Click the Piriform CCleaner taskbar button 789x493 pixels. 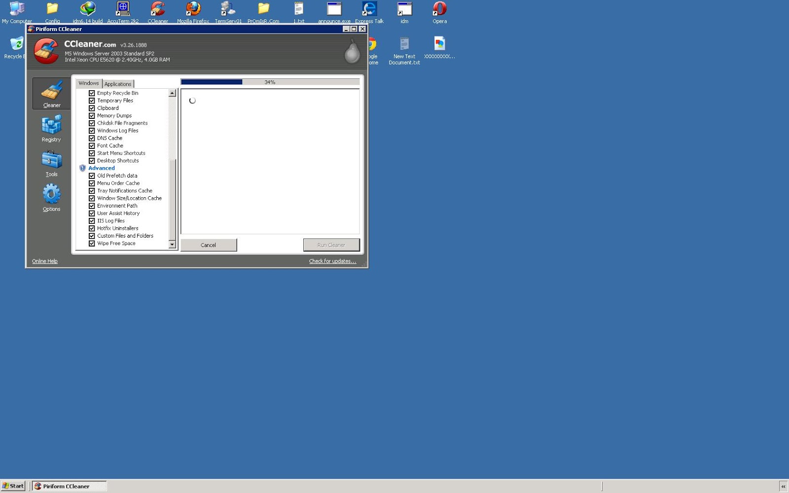point(70,486)
